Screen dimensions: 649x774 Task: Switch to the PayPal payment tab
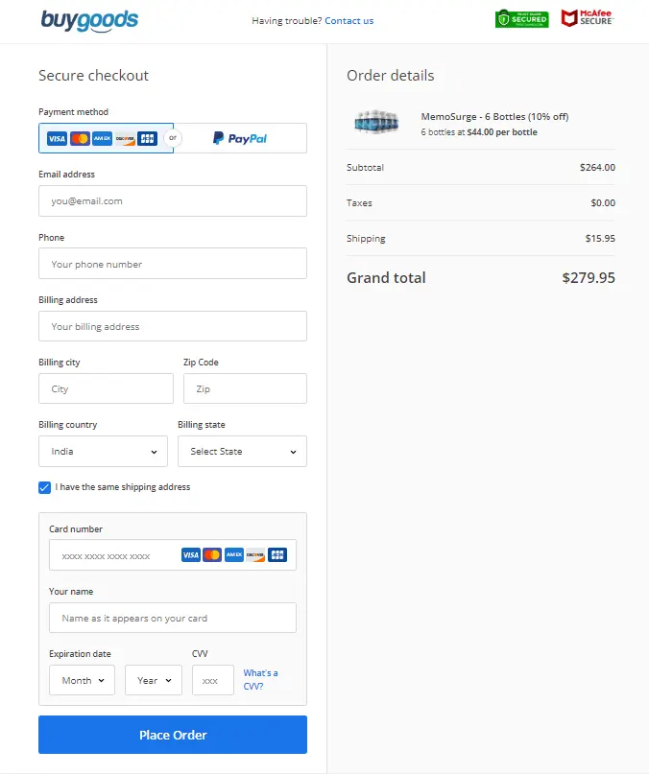point(240,138)
